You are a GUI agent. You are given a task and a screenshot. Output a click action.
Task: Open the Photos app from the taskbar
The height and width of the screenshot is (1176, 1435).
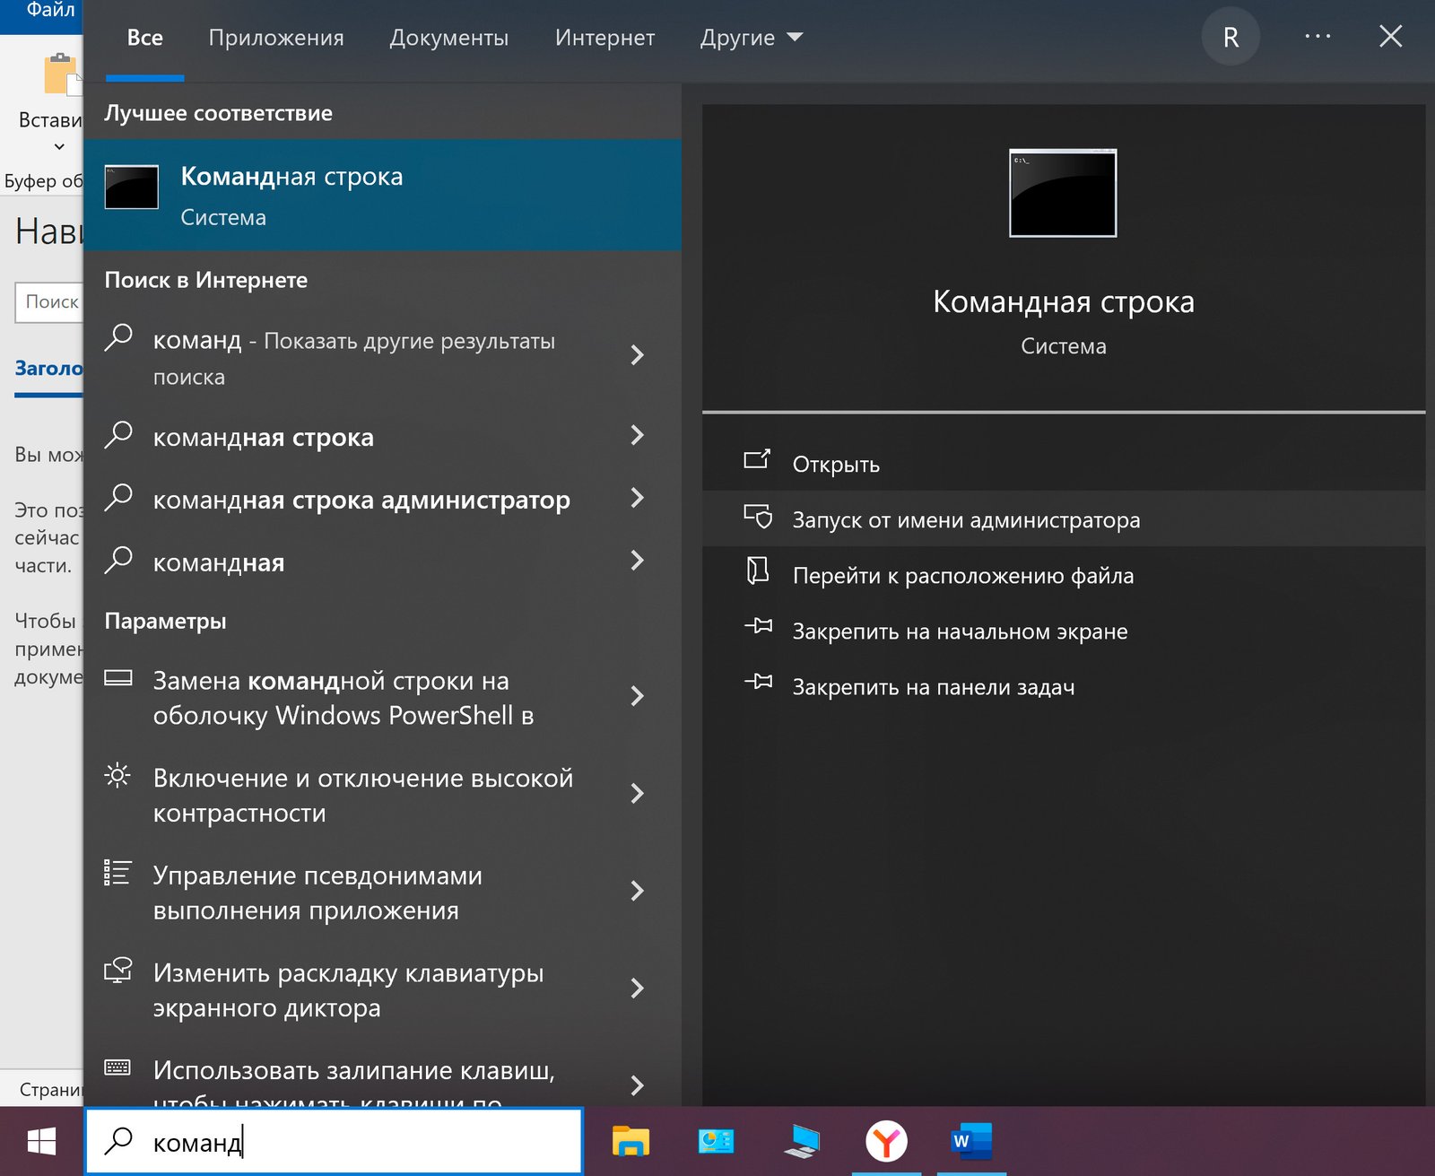click(x=714, y=1141)
